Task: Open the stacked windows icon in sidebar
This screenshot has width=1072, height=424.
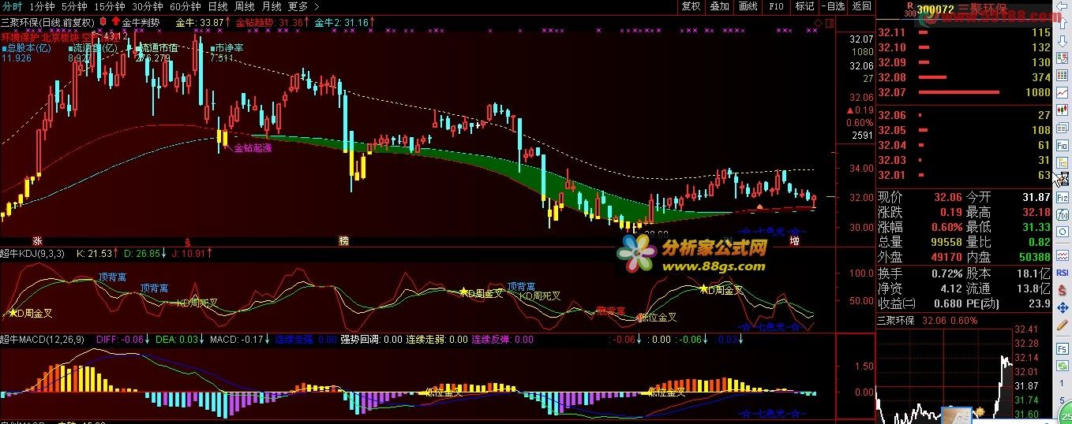Action: [1063, 128]
